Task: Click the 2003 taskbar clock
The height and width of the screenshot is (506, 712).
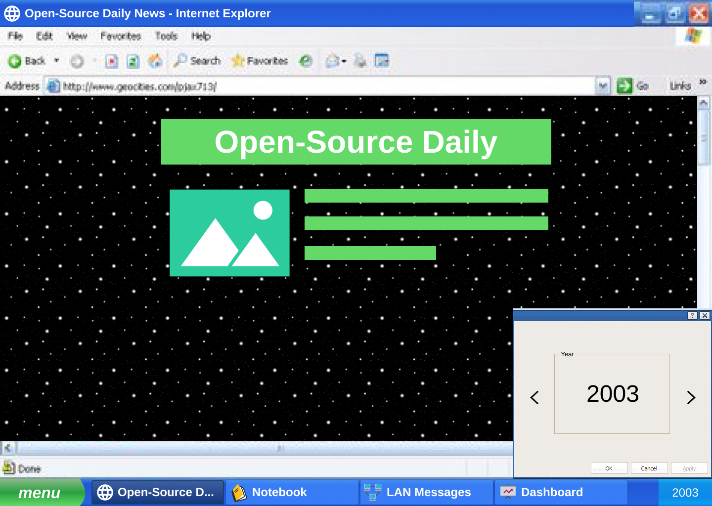Action: 685,493
